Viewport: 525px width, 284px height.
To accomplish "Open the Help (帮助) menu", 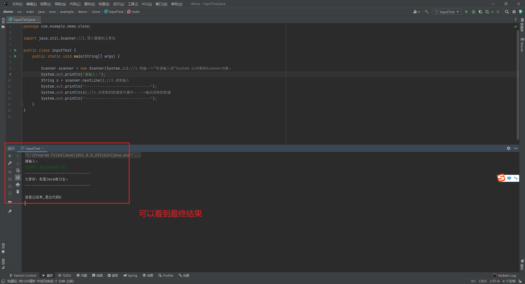I will point(177,4).
